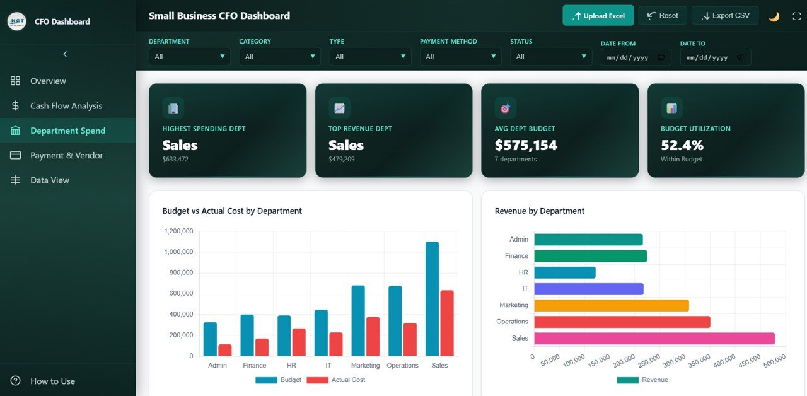The height and width of the screenshot is (396, 807).
Task: Click the Revenue legend color swatch
Action: (627, 380)
